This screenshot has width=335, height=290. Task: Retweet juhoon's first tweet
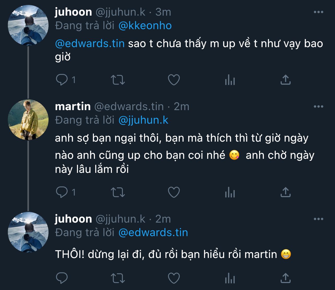coord(118,80)
